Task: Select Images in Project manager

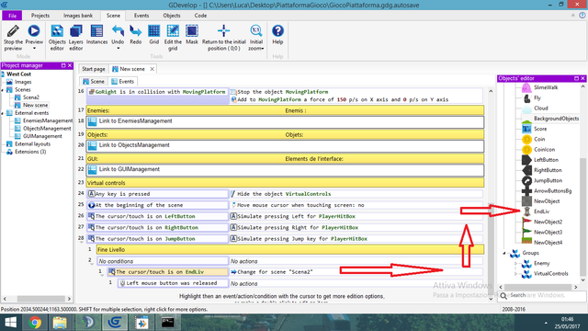Action: tap(23, 82)
